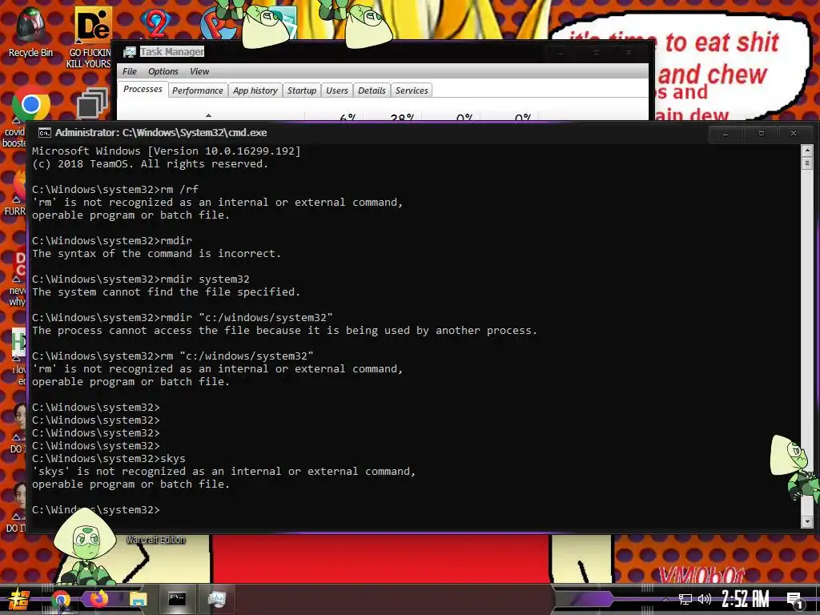Image resolution: width=820 pixels, height=615 pixels.
Task: Open Options menu in Task Manager
Action: point(163,71)
